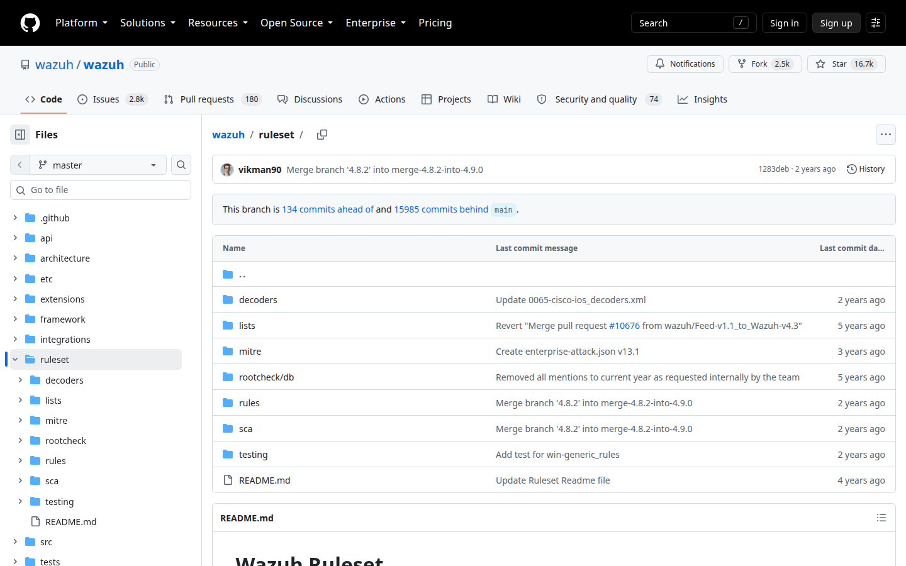Click the testing folder icon in table
The image size is (906, 566).
coord(228,455)
